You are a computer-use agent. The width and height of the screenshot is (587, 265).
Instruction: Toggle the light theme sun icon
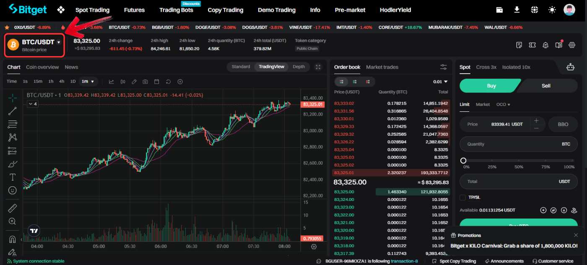pyautogui.click(x=552, y=10)
